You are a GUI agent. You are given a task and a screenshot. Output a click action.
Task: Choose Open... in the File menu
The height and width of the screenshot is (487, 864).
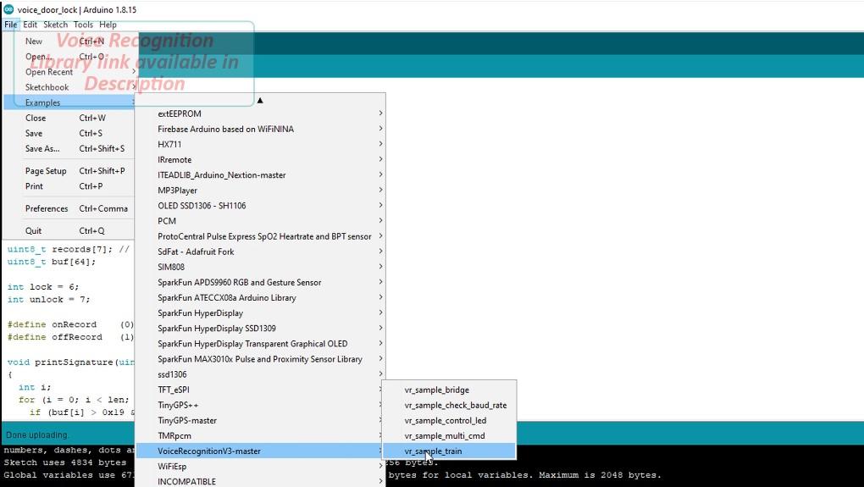(x=69, y=57)
